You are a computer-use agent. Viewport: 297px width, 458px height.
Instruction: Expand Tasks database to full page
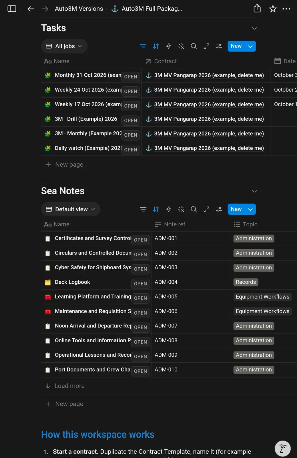206,46
